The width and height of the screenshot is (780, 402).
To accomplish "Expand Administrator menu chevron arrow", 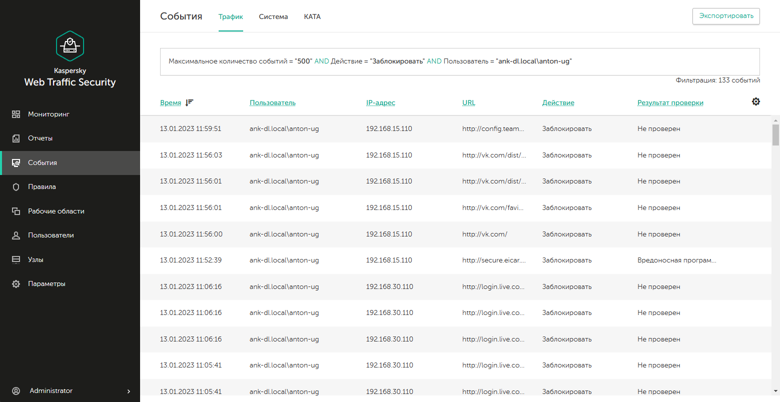I will 129,391.
